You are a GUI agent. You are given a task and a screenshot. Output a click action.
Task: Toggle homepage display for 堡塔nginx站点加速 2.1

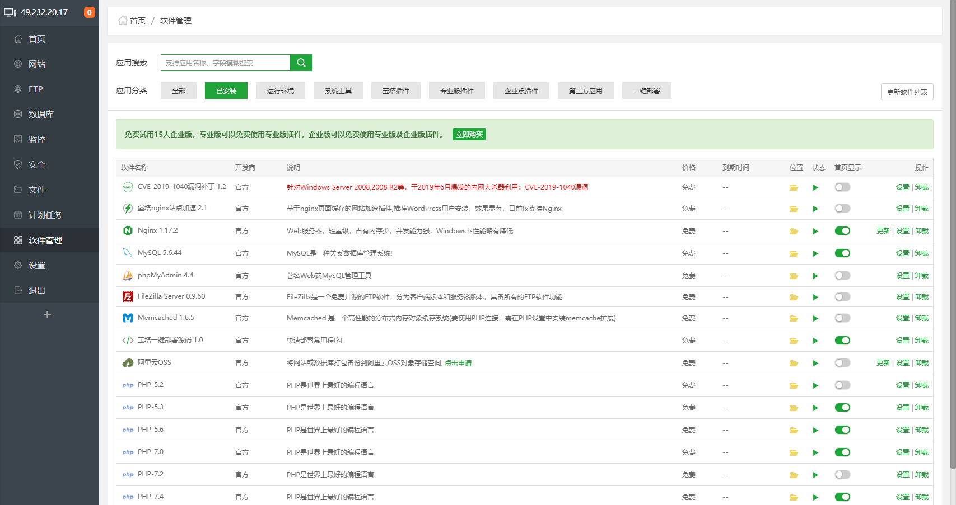click(x=842, y=209)
